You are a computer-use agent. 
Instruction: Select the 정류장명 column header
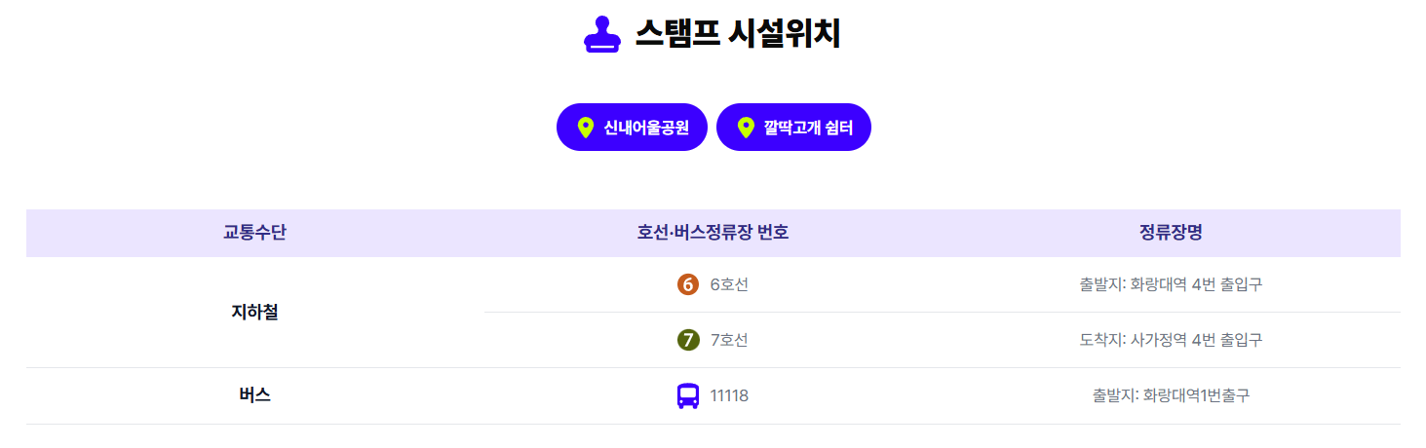1171,233
